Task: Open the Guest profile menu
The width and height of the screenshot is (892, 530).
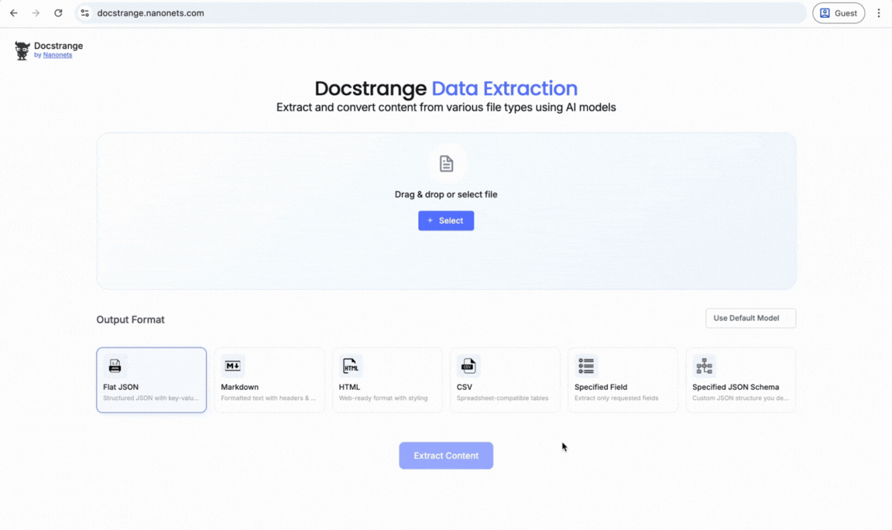Action: point(839,12)
